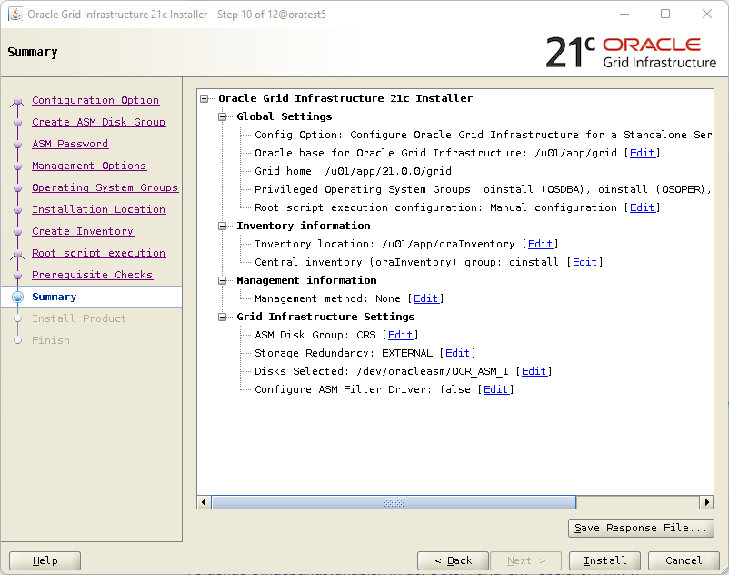Maximize the installer window
Screen dimensions: 729x575
(x=665, y=14)
